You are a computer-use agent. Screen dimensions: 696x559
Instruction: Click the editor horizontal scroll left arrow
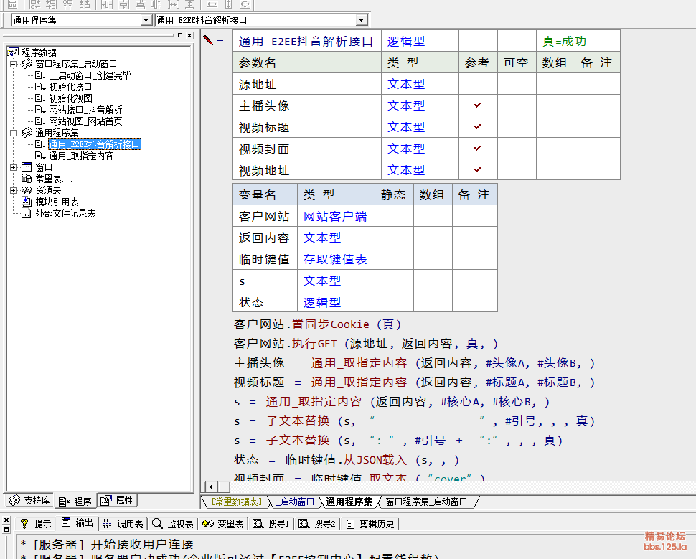coord(211,487)
